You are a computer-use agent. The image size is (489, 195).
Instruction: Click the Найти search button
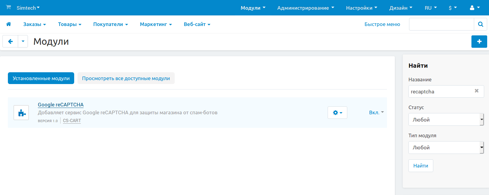[421, 166]
